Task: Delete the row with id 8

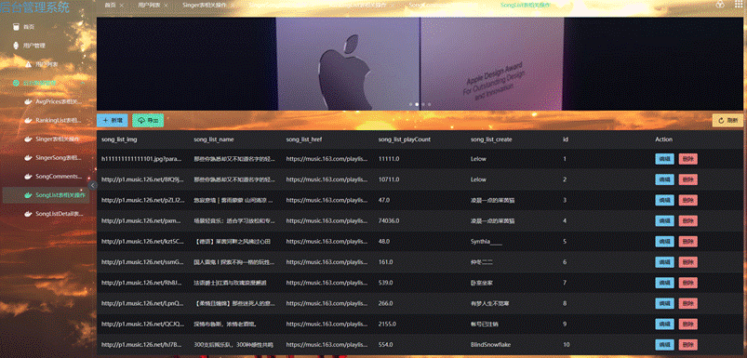Action: [x=687, y=303]
